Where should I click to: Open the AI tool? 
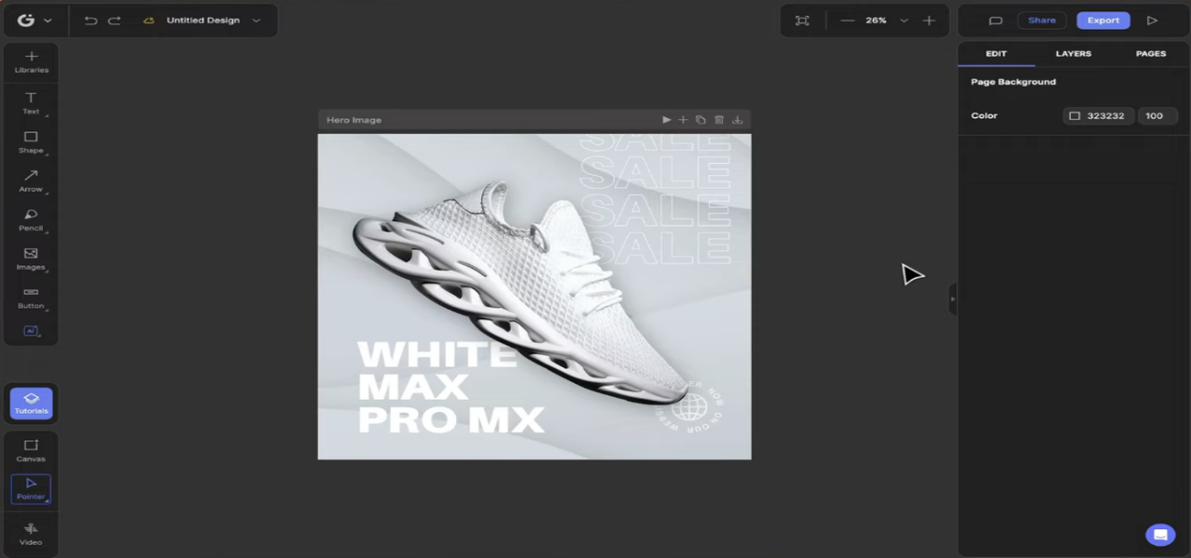pyautogui.click(x=31, y=331)
